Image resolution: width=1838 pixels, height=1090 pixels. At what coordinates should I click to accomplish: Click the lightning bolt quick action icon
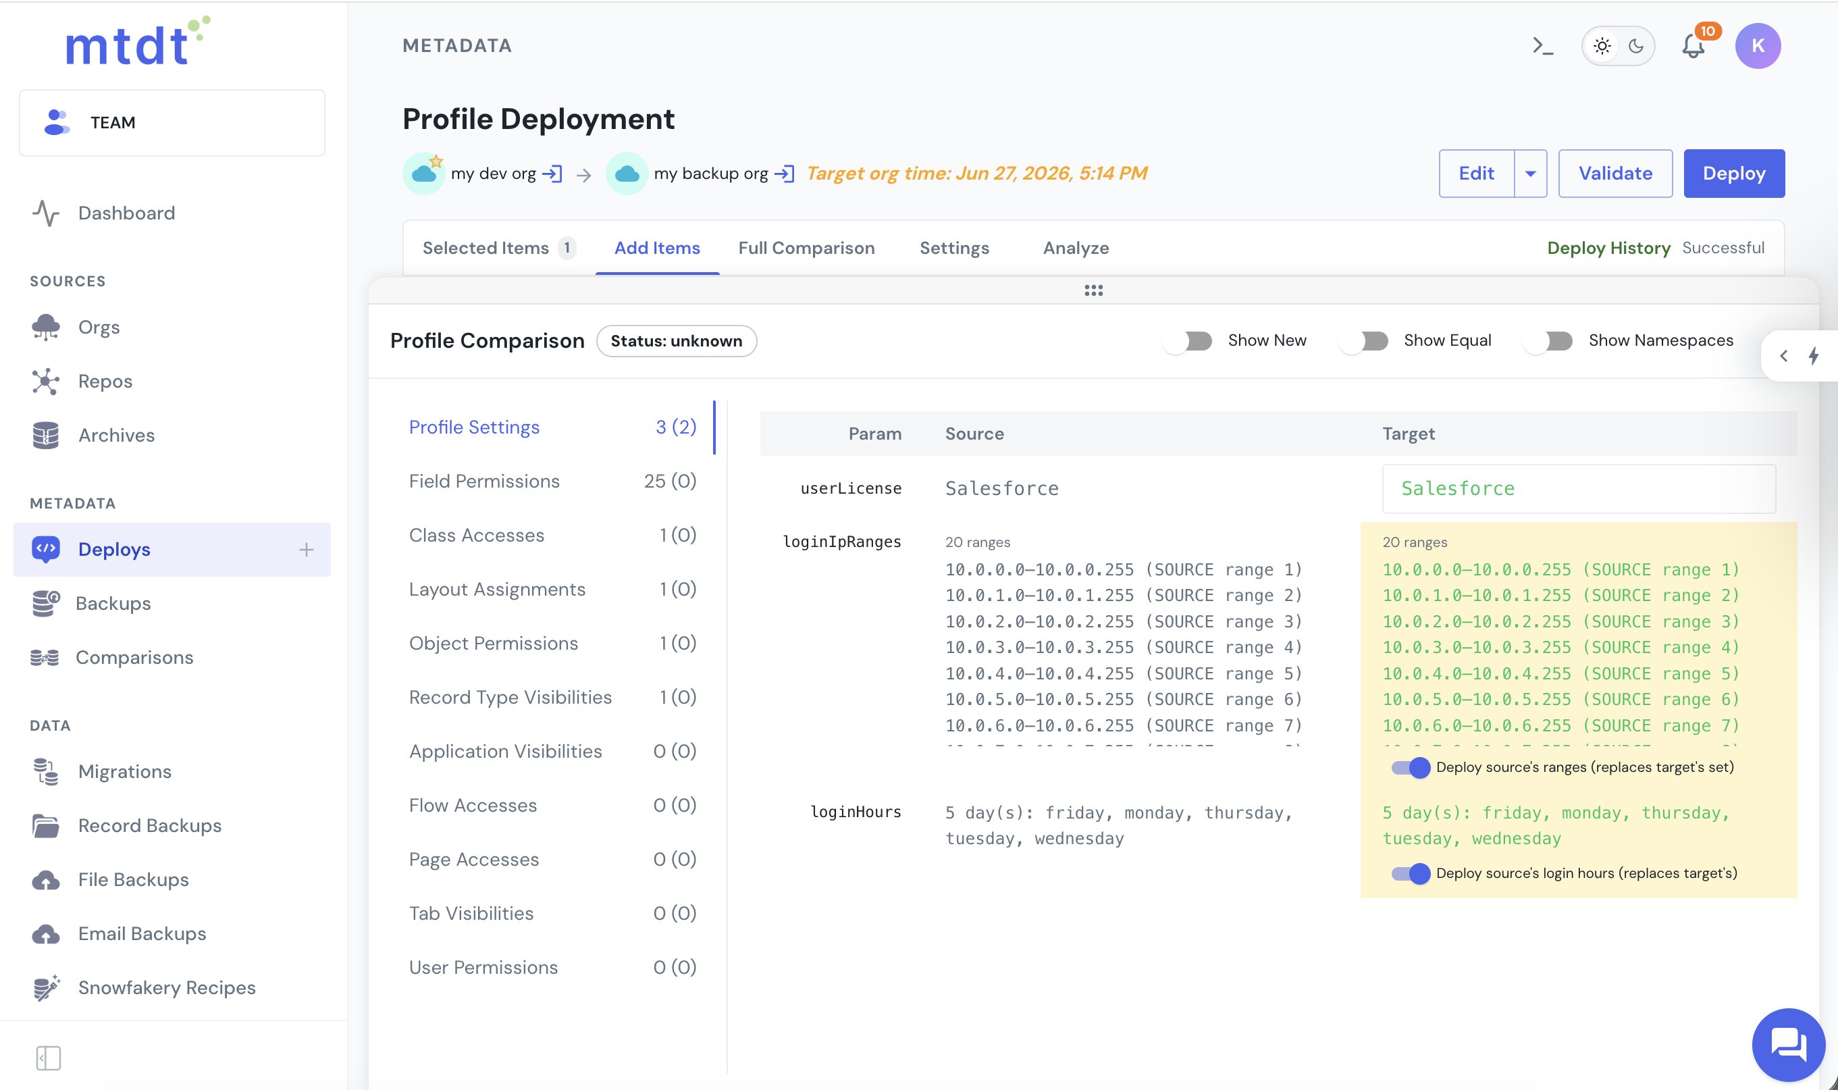(1814, 356)
